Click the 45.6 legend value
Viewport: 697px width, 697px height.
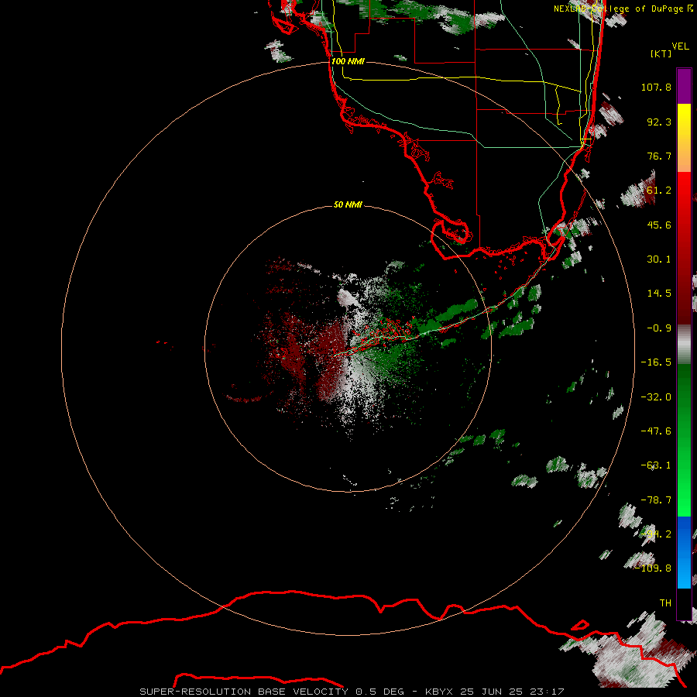(659, 225)
